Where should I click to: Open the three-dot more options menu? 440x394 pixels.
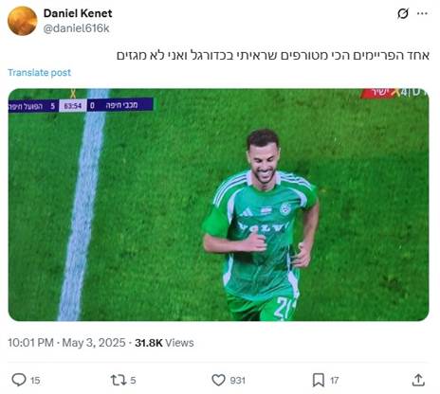click(422, 13)
